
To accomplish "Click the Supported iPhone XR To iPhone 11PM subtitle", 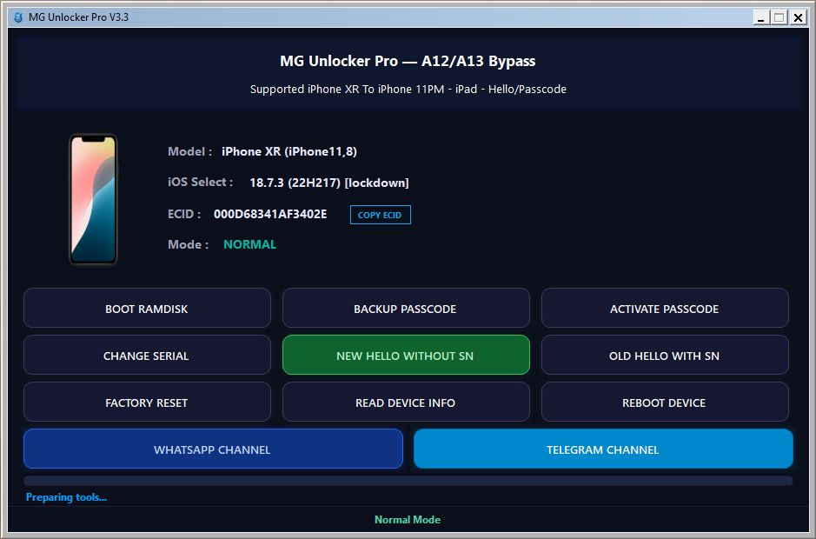I will [x=408, y=89].
